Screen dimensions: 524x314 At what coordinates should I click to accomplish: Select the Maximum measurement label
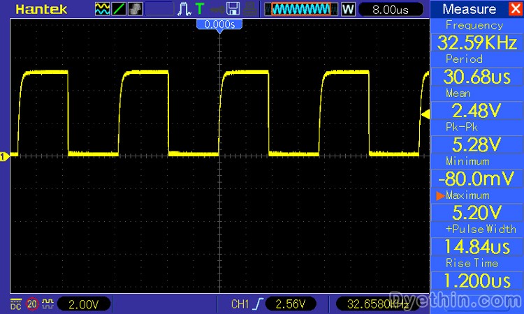(467, 195)
